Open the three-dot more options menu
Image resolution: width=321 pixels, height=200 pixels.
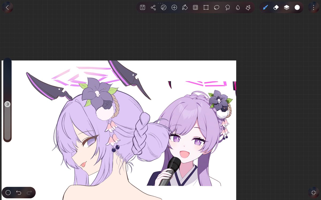click(x=314, y=7)
